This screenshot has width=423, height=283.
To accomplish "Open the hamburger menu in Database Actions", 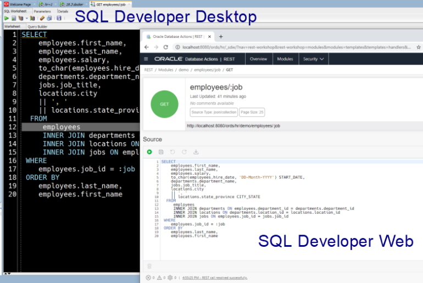I will [x=146, y=59].
